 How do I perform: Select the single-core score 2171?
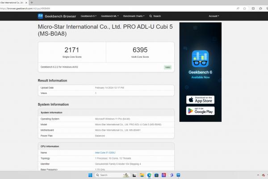coord(72,50)
